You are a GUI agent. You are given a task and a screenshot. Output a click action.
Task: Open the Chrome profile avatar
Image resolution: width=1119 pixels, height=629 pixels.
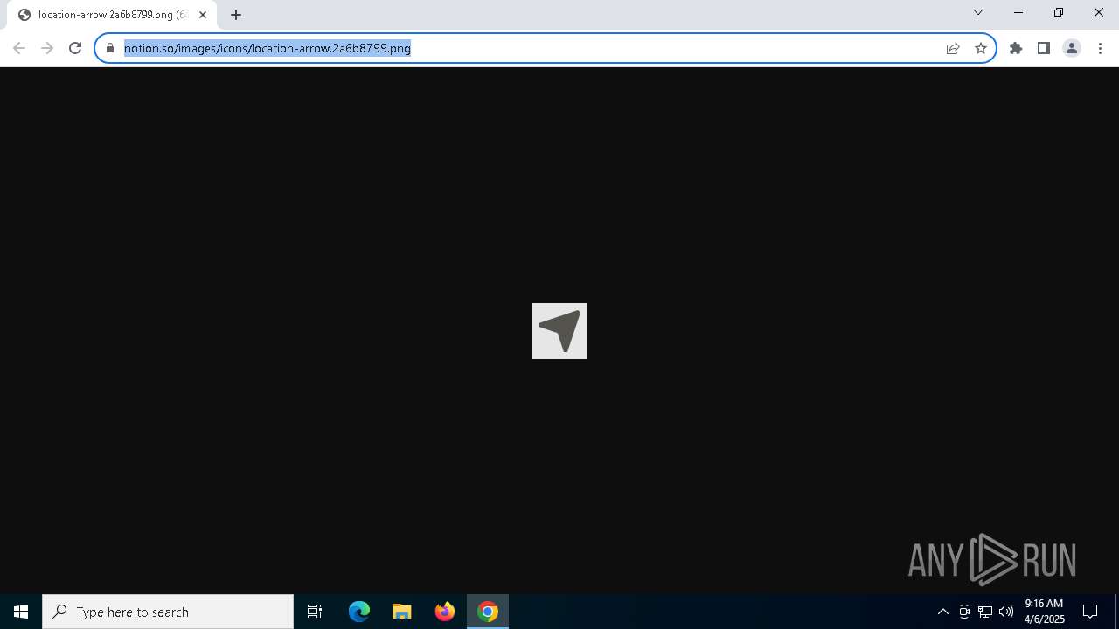pyautogui.click(x=1072, y=48)
